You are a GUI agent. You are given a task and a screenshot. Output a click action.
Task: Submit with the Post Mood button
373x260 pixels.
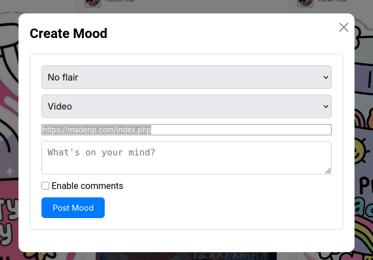pyautogui.click(x=73, y=207)
